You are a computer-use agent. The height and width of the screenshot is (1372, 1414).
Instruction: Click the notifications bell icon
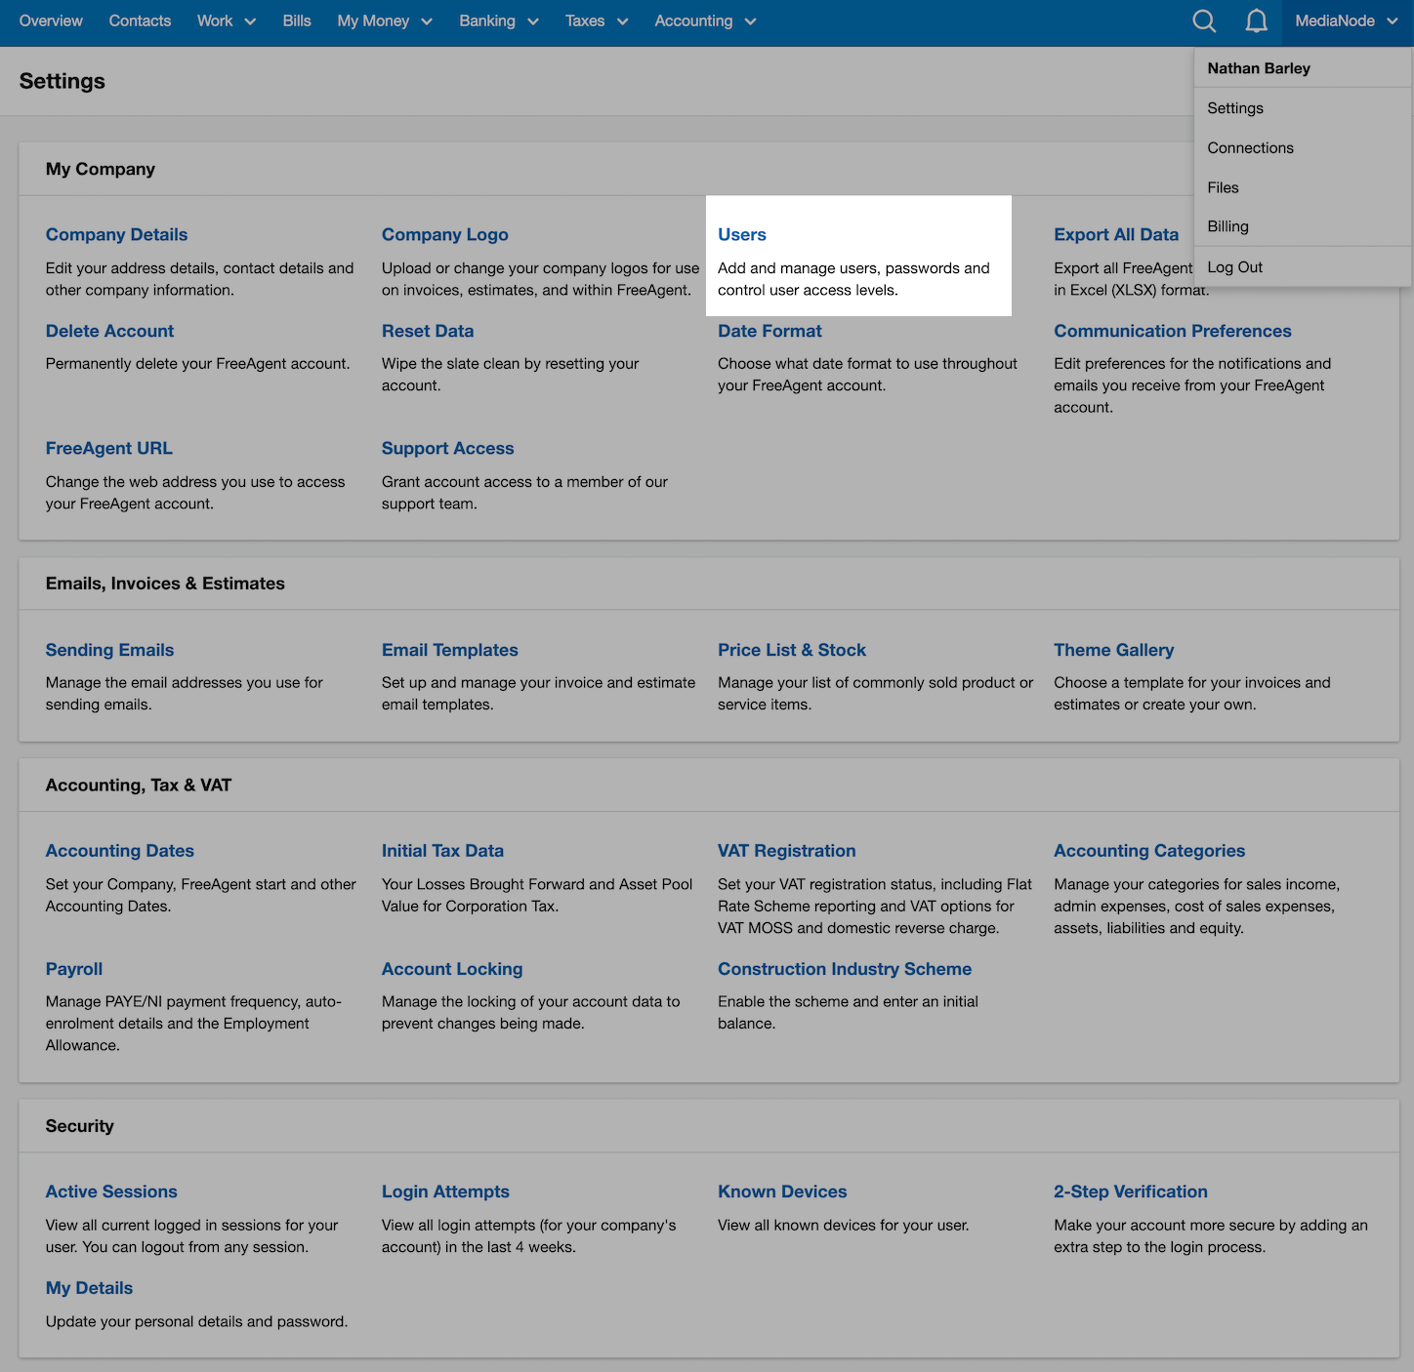coord(1257,20)
